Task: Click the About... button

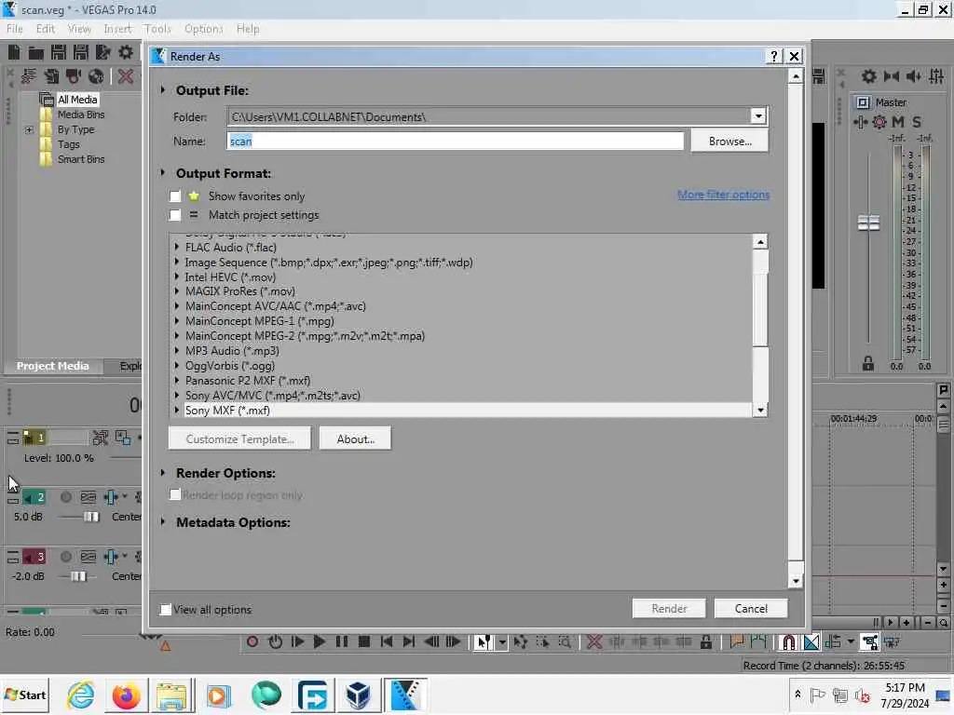Action: 355,439
